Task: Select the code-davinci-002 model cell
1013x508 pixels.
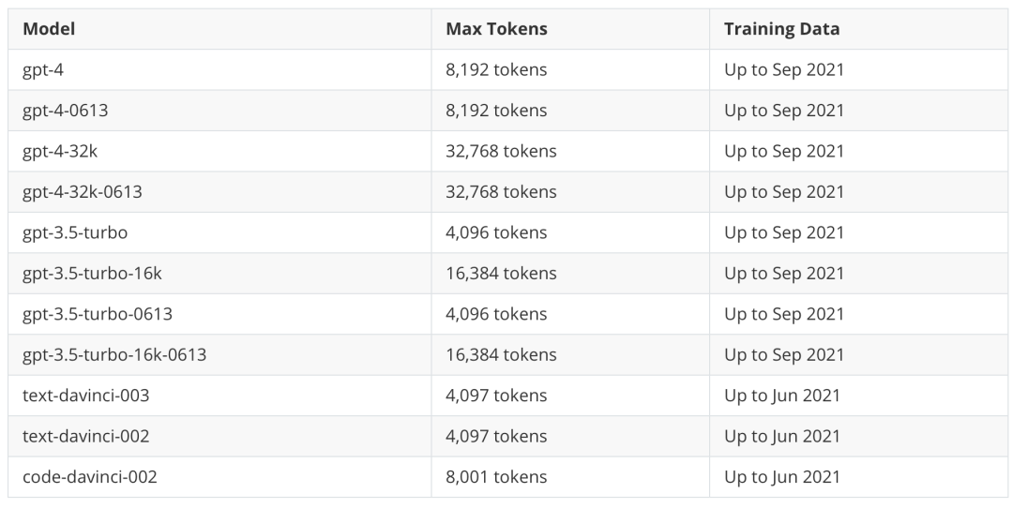Action: tap(89, 477)
